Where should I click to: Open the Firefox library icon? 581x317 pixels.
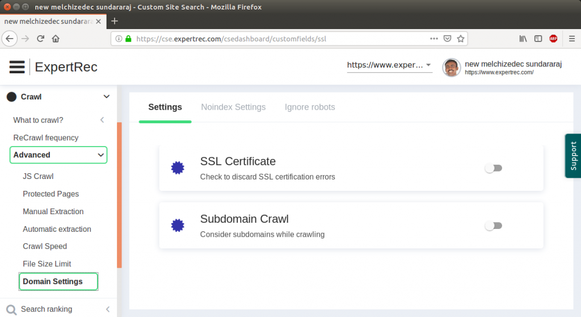[x=523, y=39]
